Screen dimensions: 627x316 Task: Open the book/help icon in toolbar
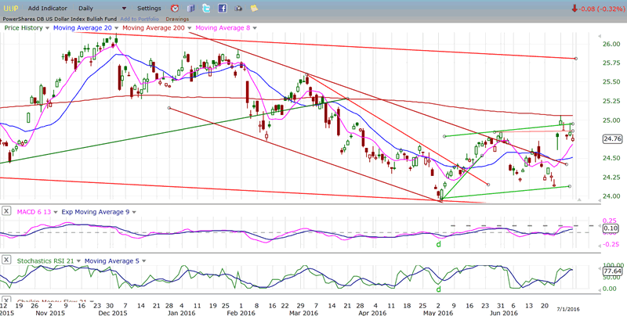tap(191, 8)
